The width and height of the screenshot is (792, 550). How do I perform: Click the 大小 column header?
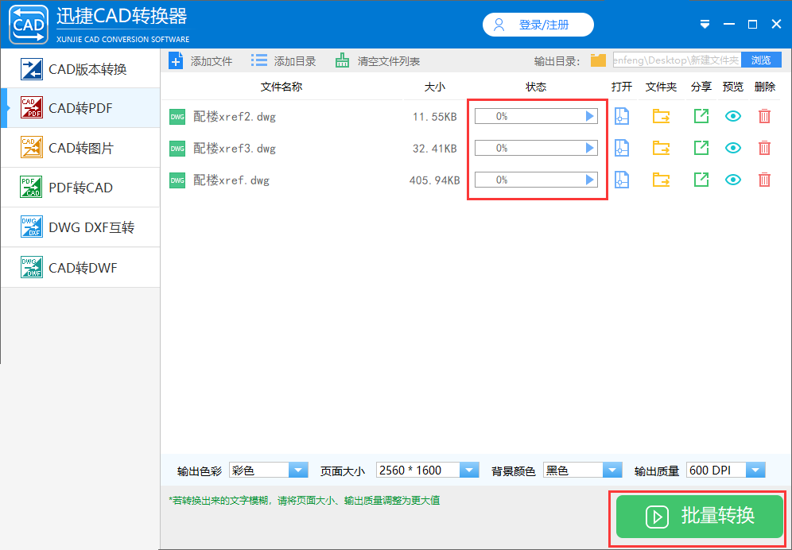click(435, 87)
